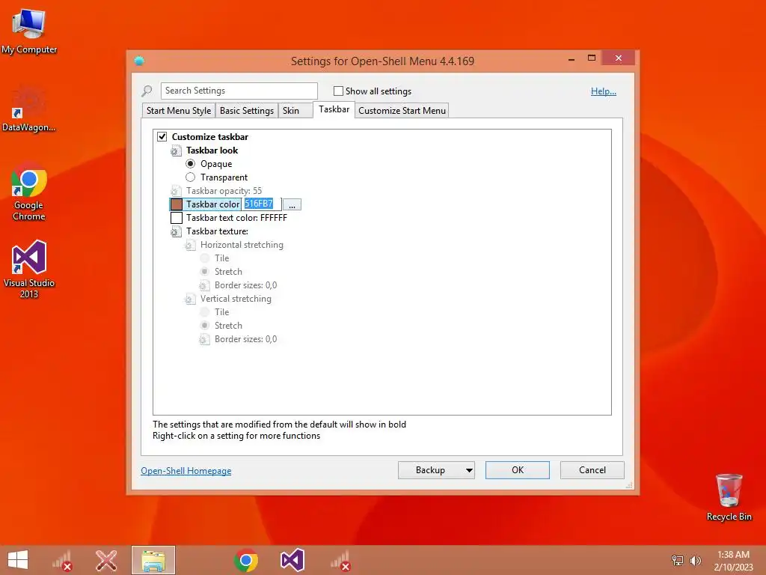Select the Recycle Bin icon
Viewport: 766px width, 575px height.
pyautogui.click(x=729, y=496)
